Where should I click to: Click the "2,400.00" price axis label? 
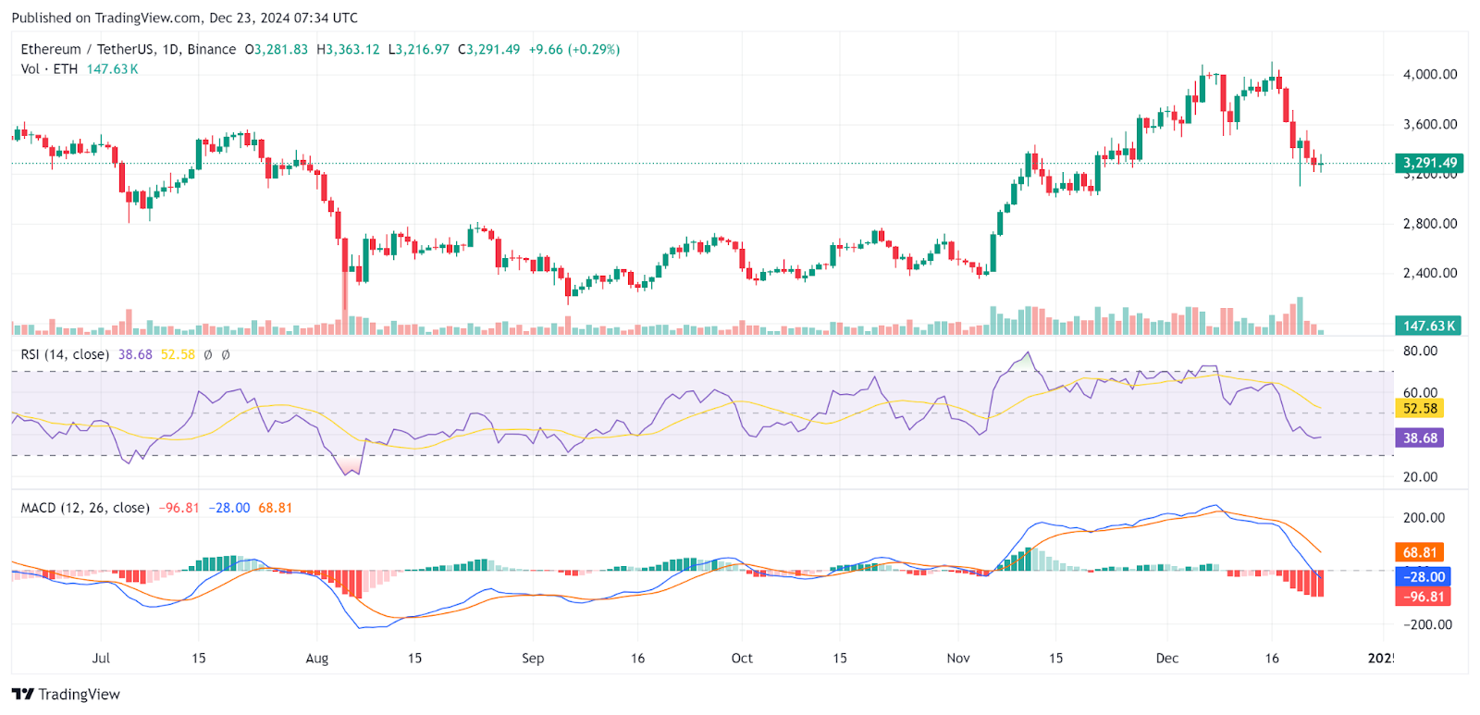tap(1430, 273)
